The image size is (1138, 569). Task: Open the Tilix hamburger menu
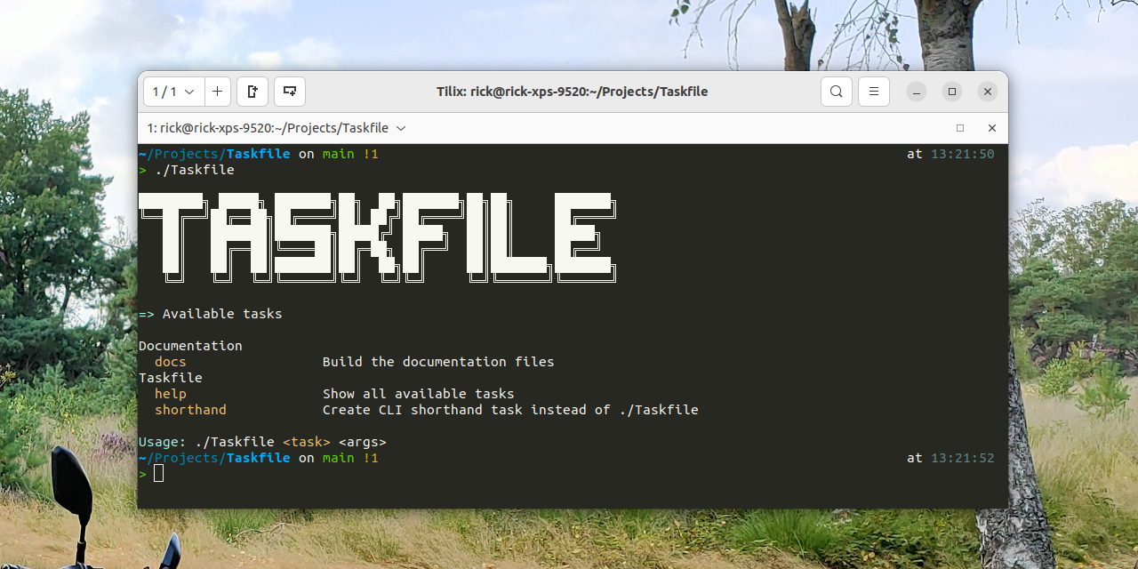point(874,92)
